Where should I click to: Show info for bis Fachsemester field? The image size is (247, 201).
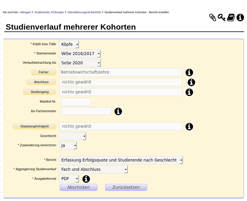(x=118, y=112)
